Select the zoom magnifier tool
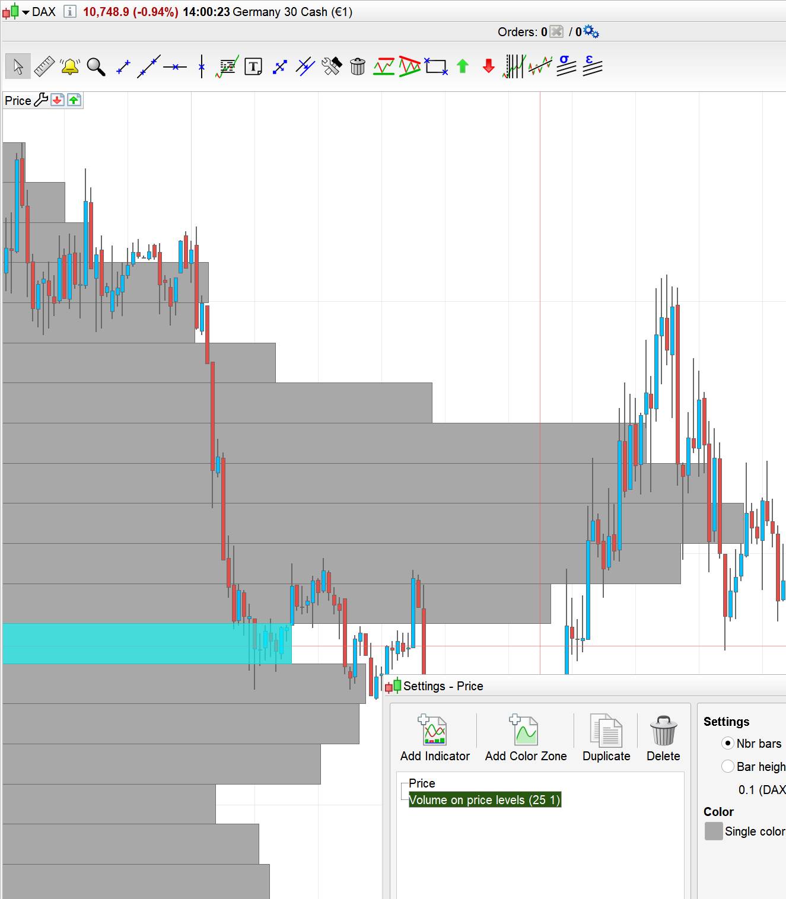 96,67
